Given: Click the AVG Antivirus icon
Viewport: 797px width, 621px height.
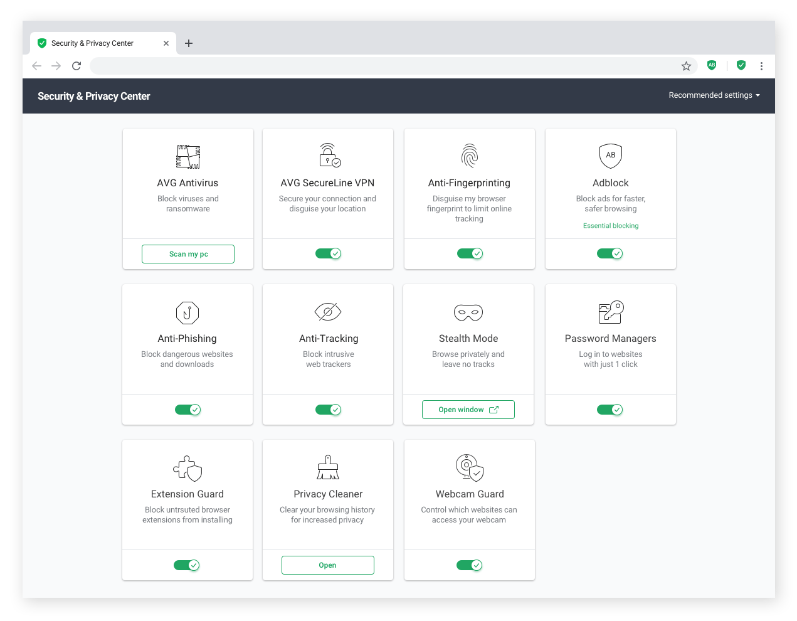Looking at the screenshot, I should pos(187,156).
